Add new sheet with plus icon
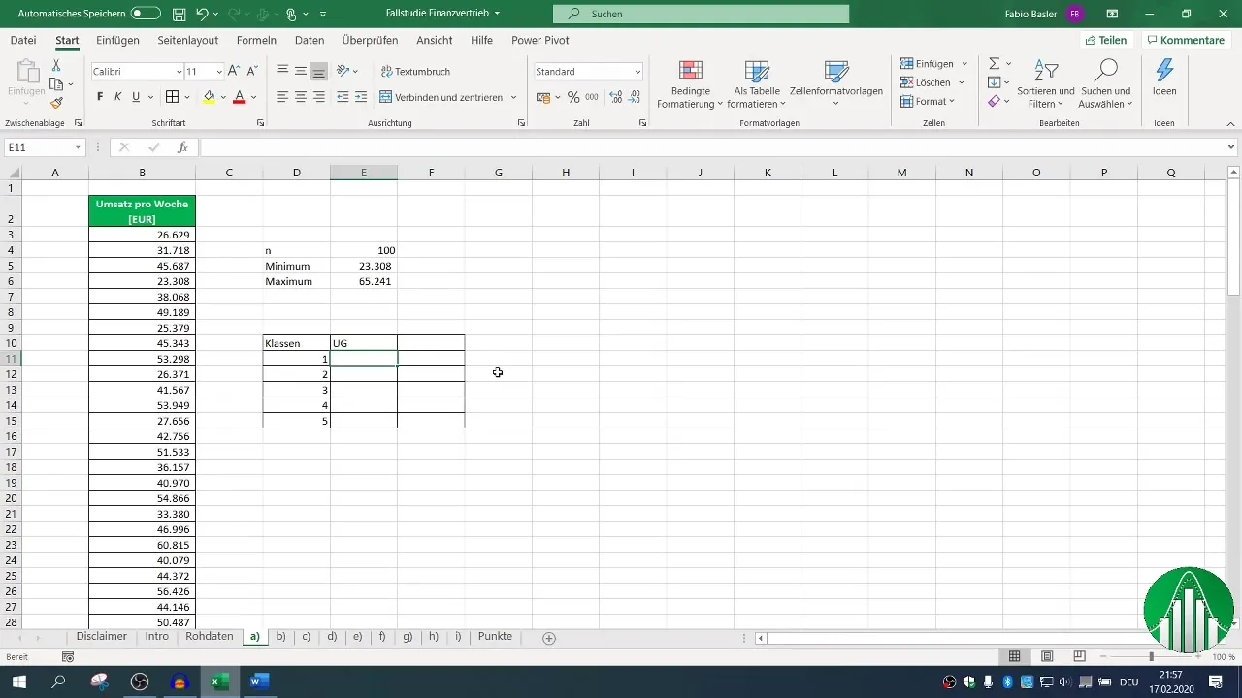 (x=549, y=638)
